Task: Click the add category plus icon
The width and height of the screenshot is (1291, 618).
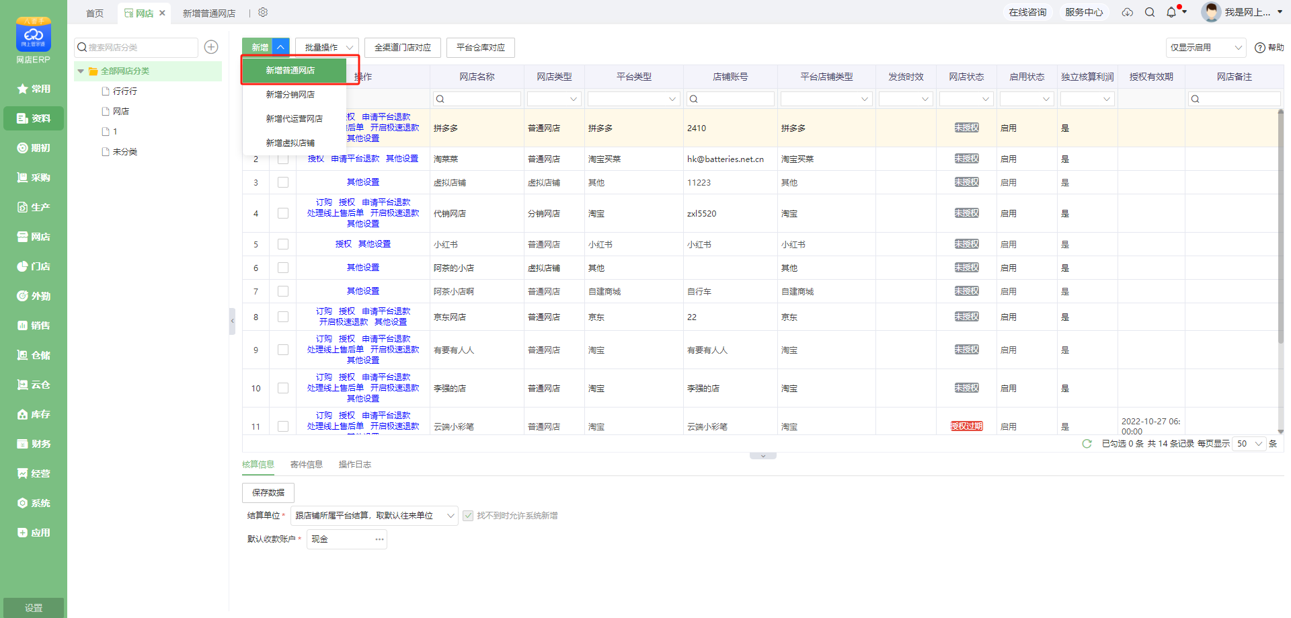Action: tap(211, 47)
